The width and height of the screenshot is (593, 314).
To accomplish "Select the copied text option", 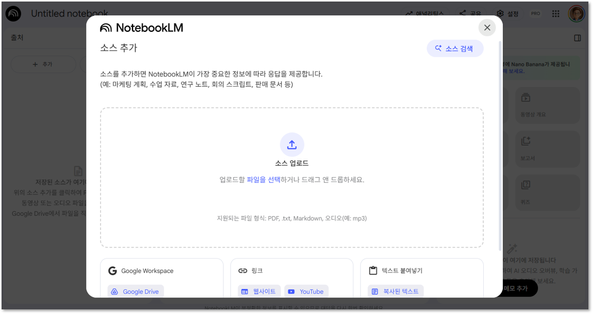I will pos(396,291).
